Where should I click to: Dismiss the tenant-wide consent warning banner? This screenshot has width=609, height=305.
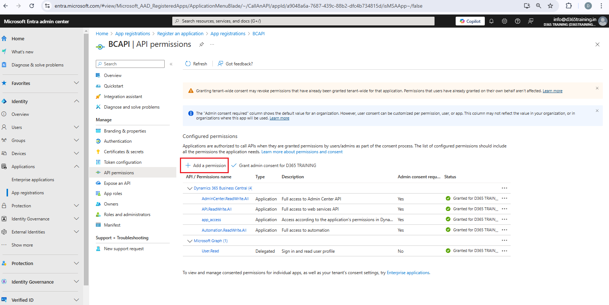(x=597, y=88)
